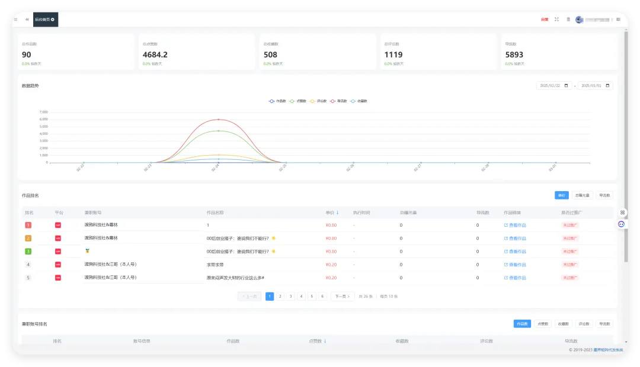This screenshot has width=640, height=367.
Task: Open the calendar picker icon for the end date
Action: pyautogui.click(x=607, y=86)
